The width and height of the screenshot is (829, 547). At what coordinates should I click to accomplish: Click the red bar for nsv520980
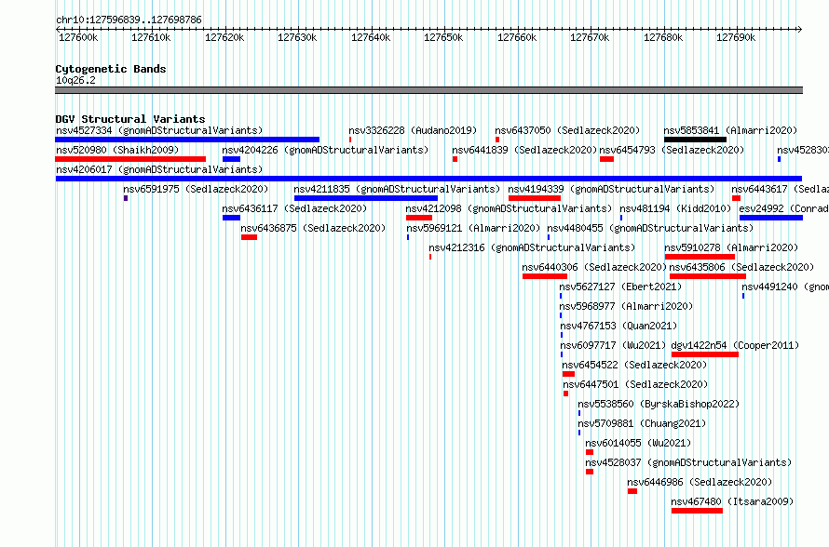130,159
